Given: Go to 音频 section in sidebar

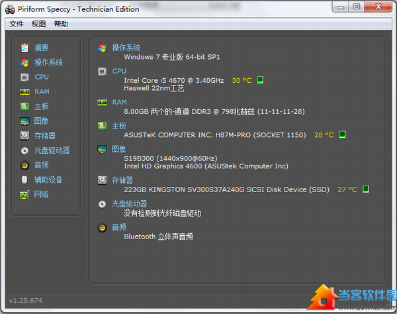Looking at the screenshot, I should point(42,165).
